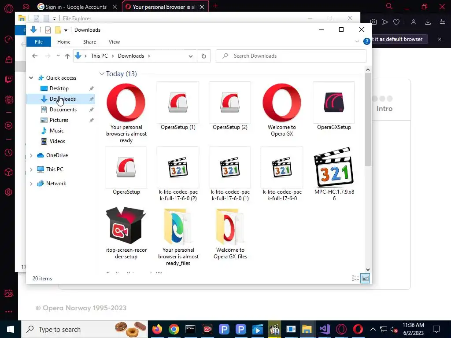Expand the OneDrive tree node
The width and height of the screenshot is (451, 338).
click(x=31, y=155)
